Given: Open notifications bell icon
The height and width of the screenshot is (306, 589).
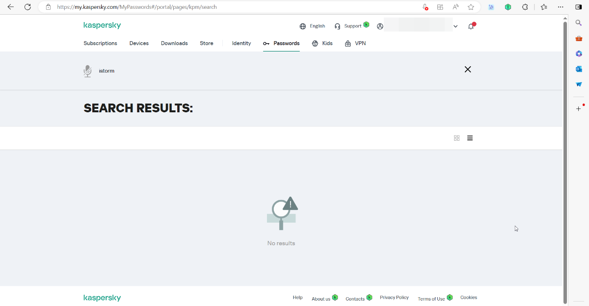Looking at the screenshot, I should click(471, 26).
